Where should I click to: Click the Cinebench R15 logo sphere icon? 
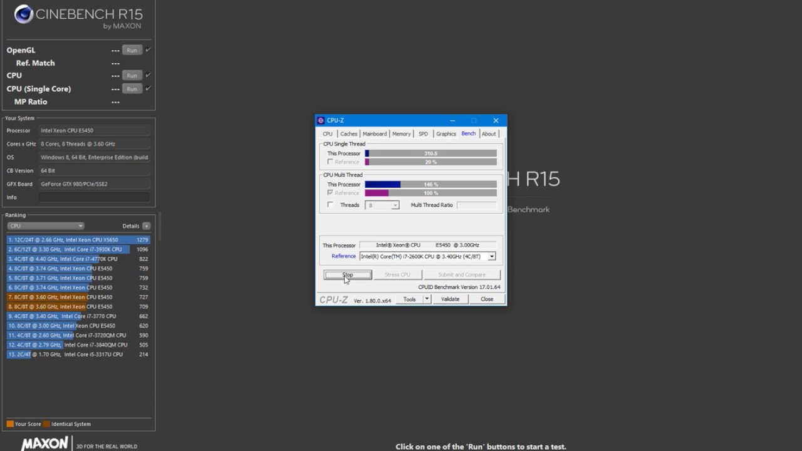(x=24, y=14)
